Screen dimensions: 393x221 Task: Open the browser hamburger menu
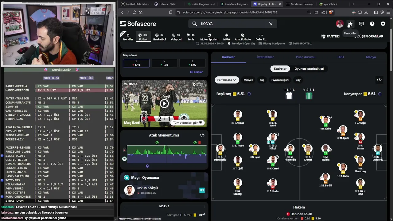(388, 12)
